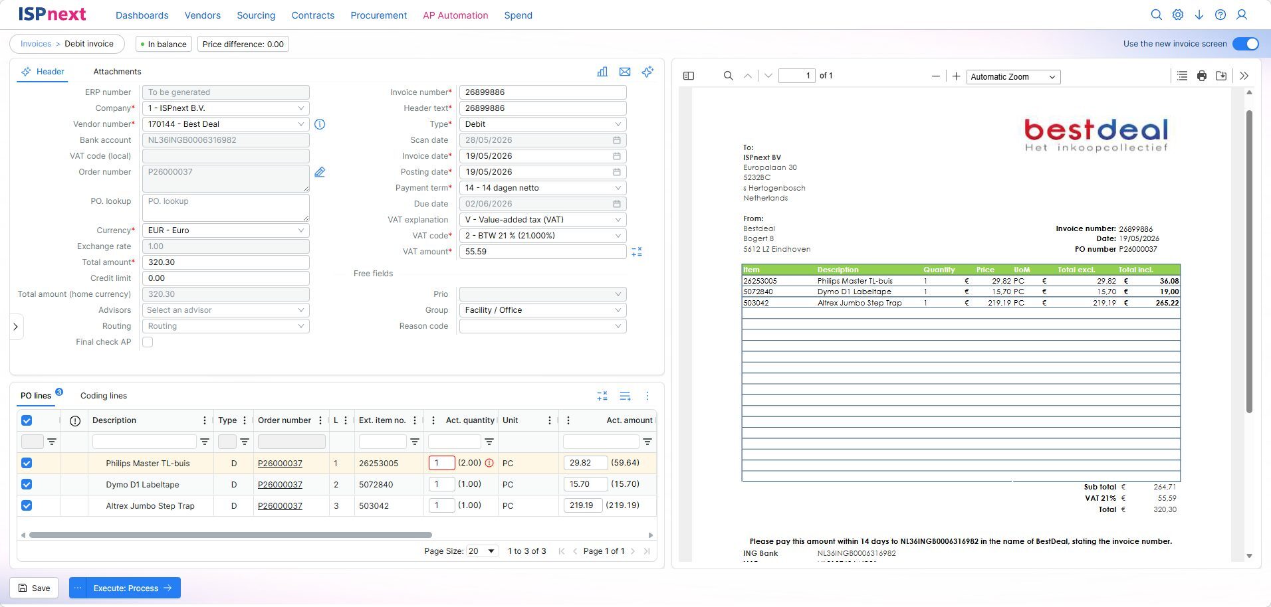The height and width of the screenshot is (607, 1271).
Task: Open PDF list view options icon
Action: pos(1182,76)
